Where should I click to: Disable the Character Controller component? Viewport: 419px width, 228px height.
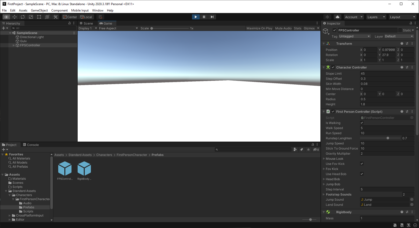click(333, 67)
